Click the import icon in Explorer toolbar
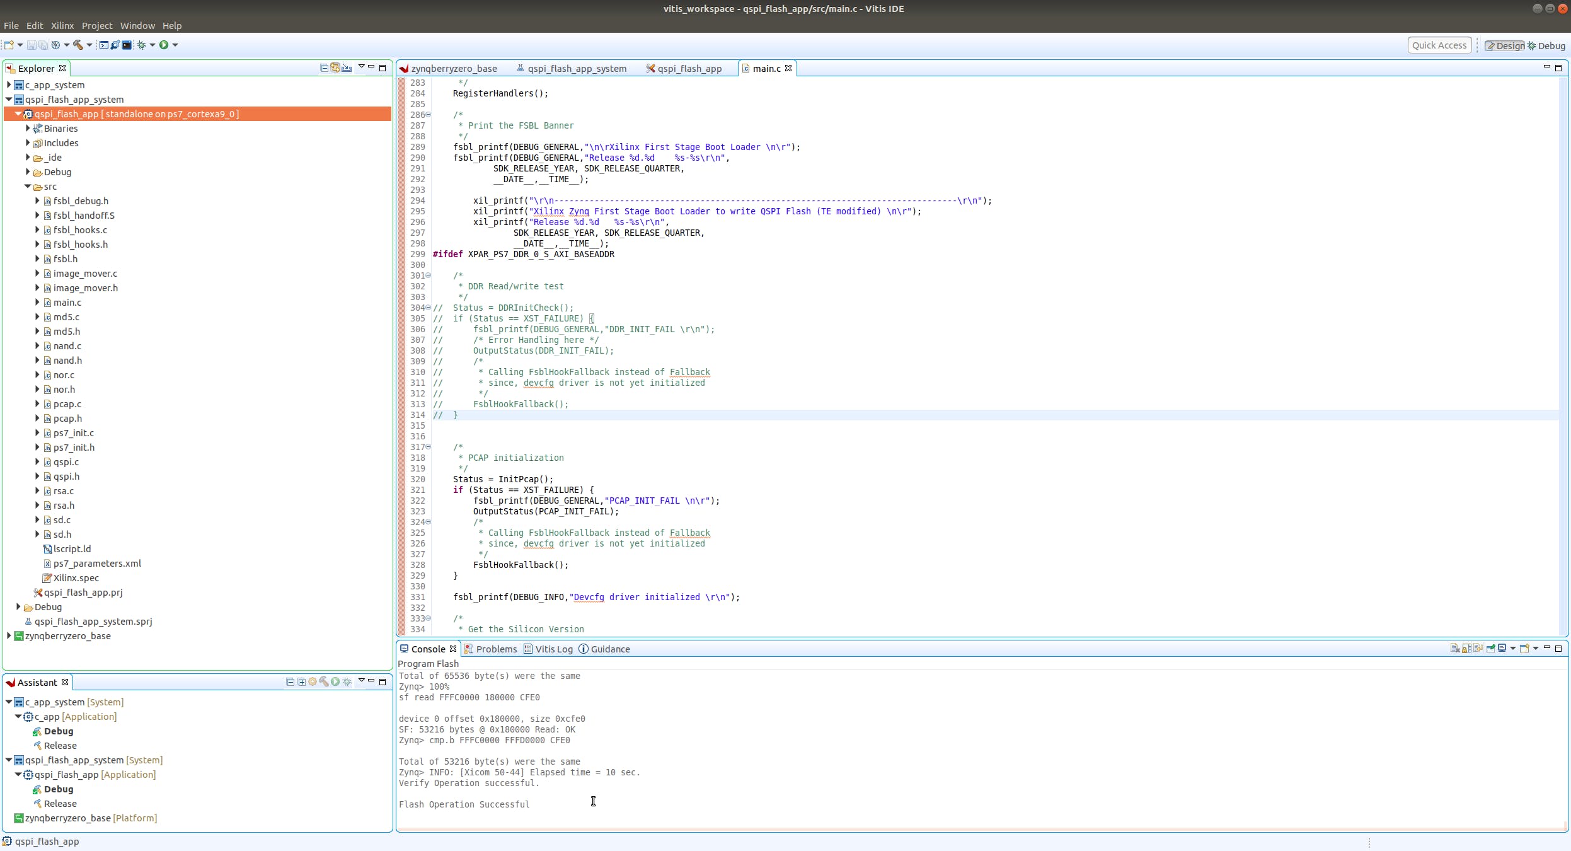Screen dimensions: 1571x851 point(347,68)
